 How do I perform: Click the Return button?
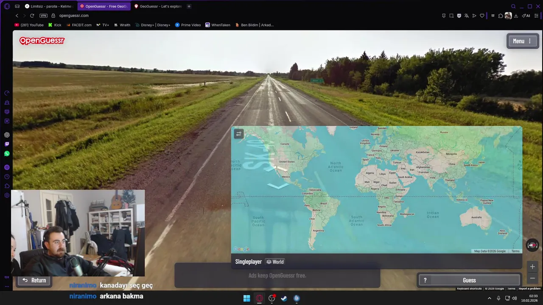(34, 280)
